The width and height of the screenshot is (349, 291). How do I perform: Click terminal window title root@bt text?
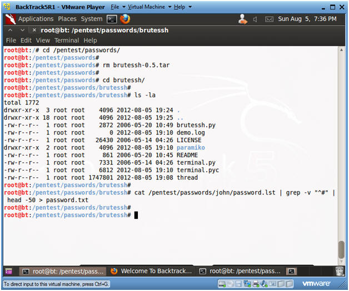(x=104, y=30)
